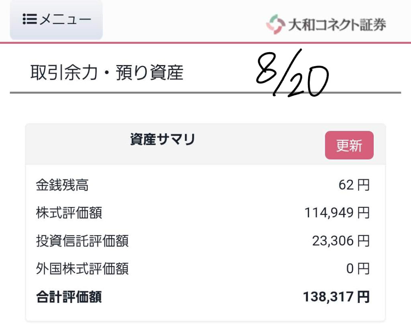Click the 大和コネクト証券 pinwheel logo icon
This screenshot has width=411, height=325.
275,24
